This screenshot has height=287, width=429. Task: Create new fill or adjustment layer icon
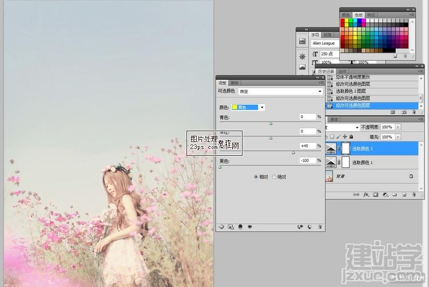click(386, 195)
